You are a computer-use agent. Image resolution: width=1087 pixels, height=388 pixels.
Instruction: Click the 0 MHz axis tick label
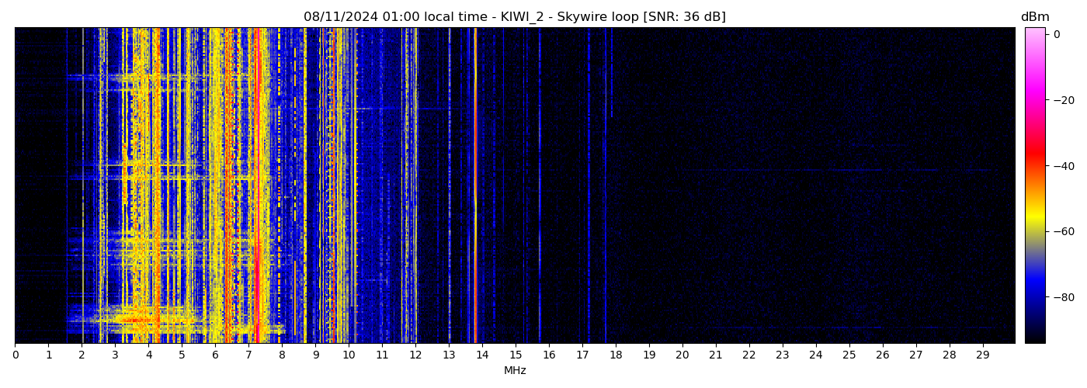15,355
